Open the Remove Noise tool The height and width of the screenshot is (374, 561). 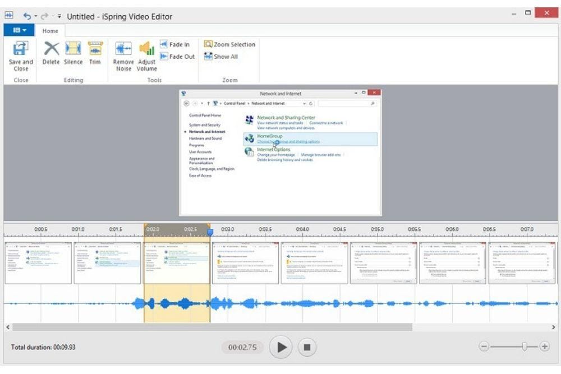pyautogui.click(x=123, y=56)
